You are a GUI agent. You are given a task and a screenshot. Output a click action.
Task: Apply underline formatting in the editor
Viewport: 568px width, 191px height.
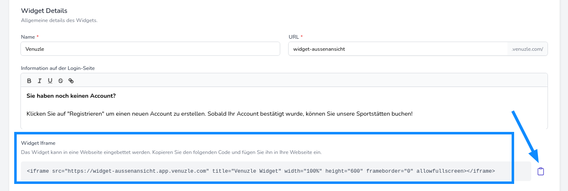(50, 81)
